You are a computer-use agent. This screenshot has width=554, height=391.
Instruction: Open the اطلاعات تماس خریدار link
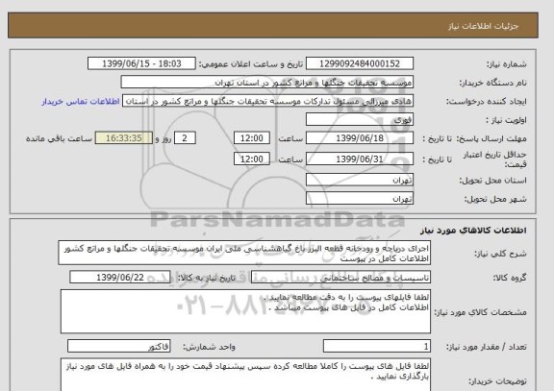81,101
